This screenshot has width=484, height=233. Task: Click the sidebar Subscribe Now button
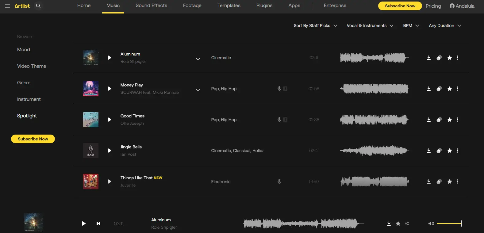pyautogui.click(x=33, y=139)
